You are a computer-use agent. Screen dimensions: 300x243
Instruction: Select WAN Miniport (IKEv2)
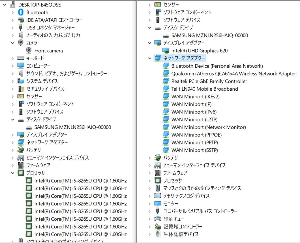(x=195, y=97)
